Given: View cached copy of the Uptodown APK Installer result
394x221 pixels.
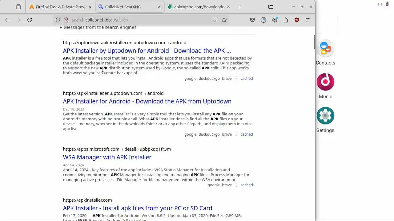Looking at the screenshot, I should tap(247, 79).
